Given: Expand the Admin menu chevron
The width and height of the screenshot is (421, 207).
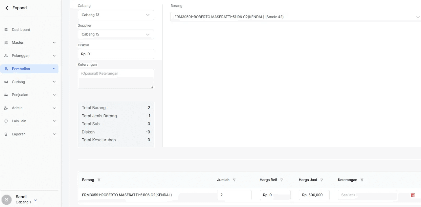Looking at the screenshot, I should click(x=54, y=108).
